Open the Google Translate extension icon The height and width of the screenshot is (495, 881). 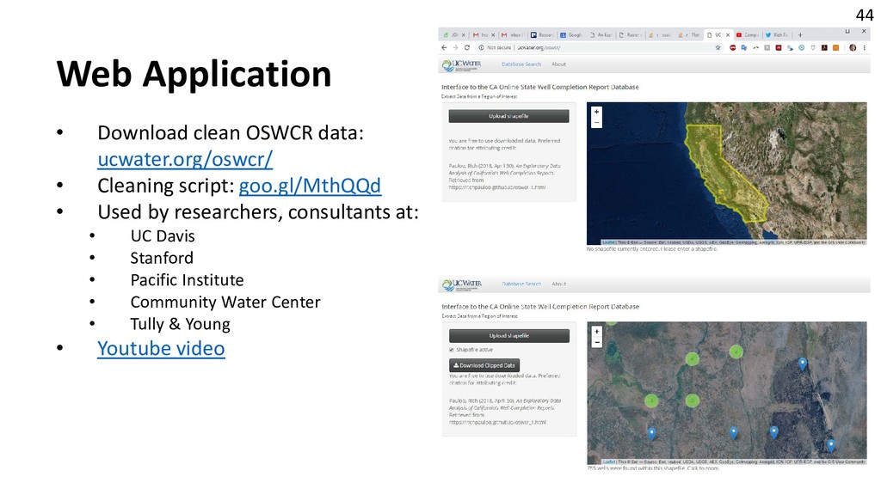(x=744, y=48)
